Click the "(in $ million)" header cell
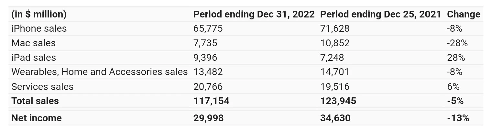The width and height of the screenshot is (491, 130). click(x=39, y=14)
